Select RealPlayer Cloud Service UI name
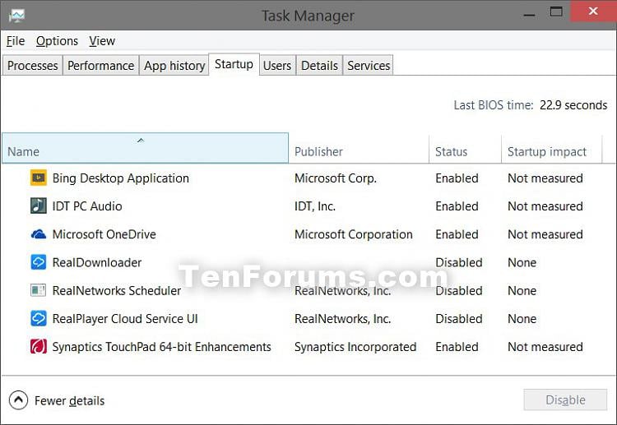Image resolution: width=617 pixels, height=425 pixels. (x=125, y=318)
